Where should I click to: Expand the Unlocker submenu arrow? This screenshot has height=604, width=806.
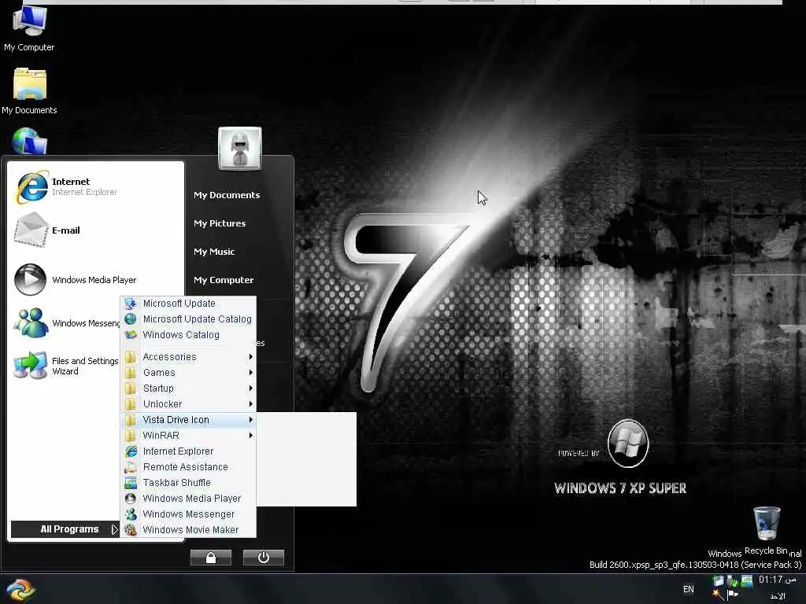coord(250,404)
